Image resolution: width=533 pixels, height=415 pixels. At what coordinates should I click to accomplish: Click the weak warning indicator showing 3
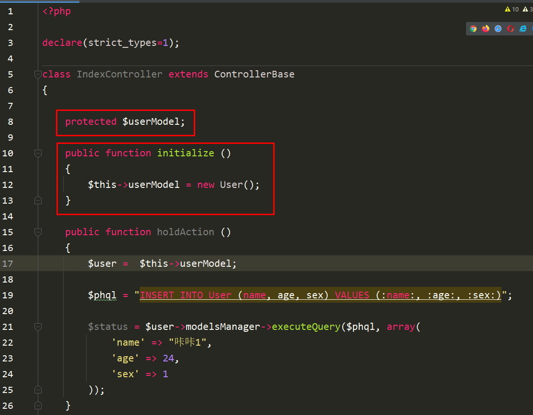(x=528, y=10)
